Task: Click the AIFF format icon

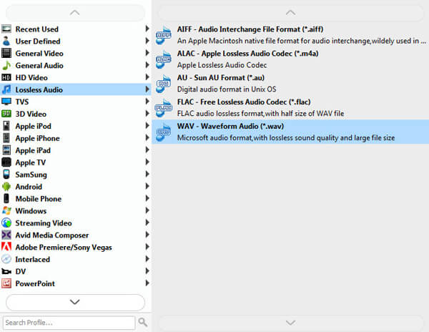Action: click(x=163, y=35)
